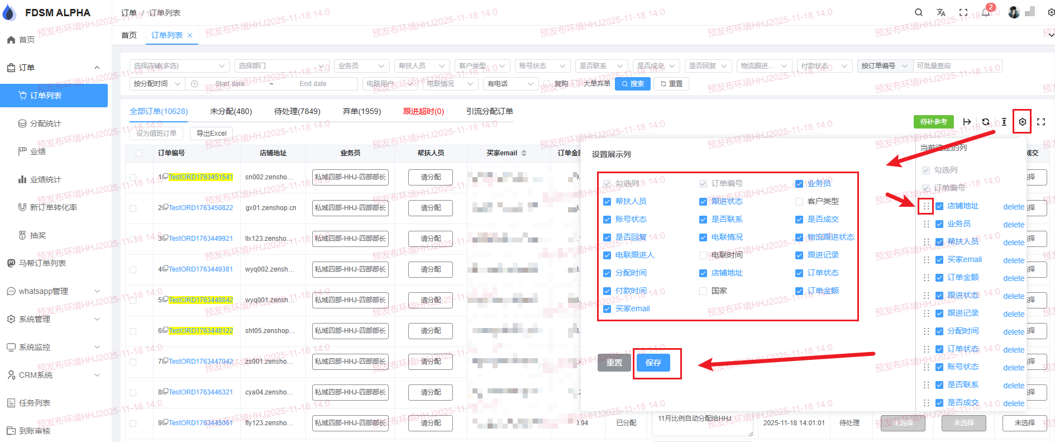Open the notification bell icon
This screenshot has width=1055, height=442.
986,12
